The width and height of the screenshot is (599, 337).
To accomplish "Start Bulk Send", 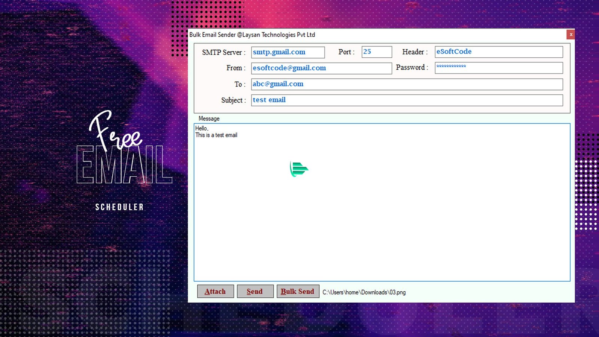I will (298, 291).
